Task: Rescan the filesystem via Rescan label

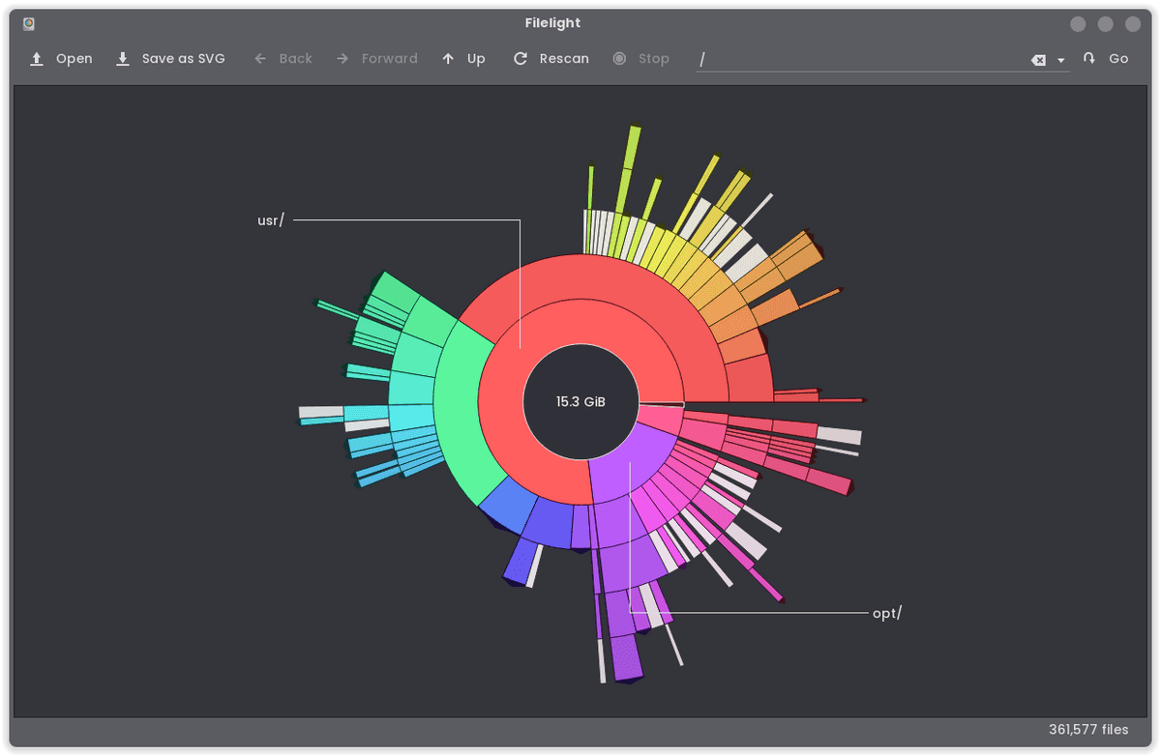Action: pos(564,59)
